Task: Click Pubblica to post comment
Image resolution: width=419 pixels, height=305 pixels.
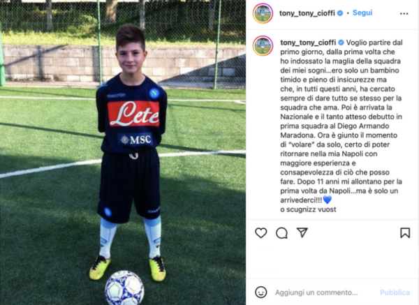Action: [395, 292]
